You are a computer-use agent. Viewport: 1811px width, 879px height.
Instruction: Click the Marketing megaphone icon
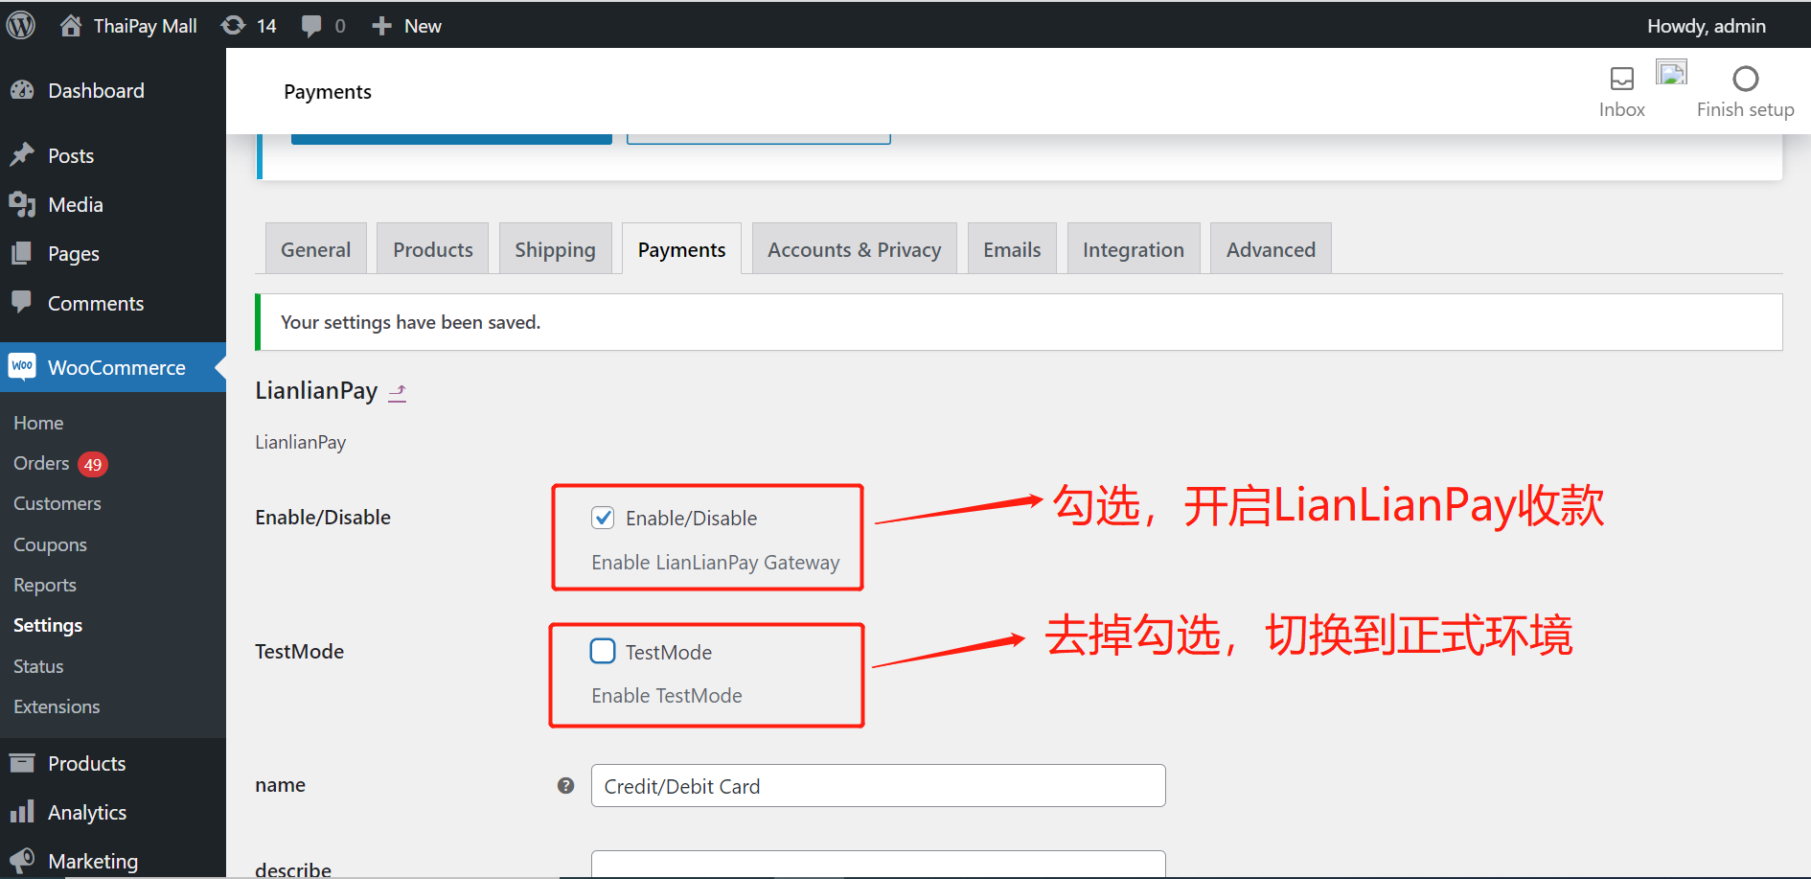click(x=22, y=860)
